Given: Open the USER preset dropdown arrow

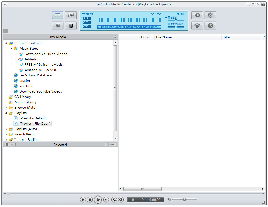Looking at the screenshot, I should 159,27.
